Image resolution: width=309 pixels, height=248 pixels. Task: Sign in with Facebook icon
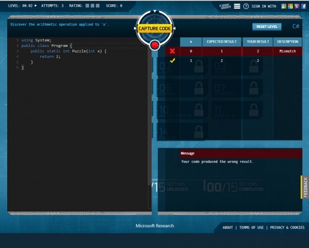coord(304,6)
